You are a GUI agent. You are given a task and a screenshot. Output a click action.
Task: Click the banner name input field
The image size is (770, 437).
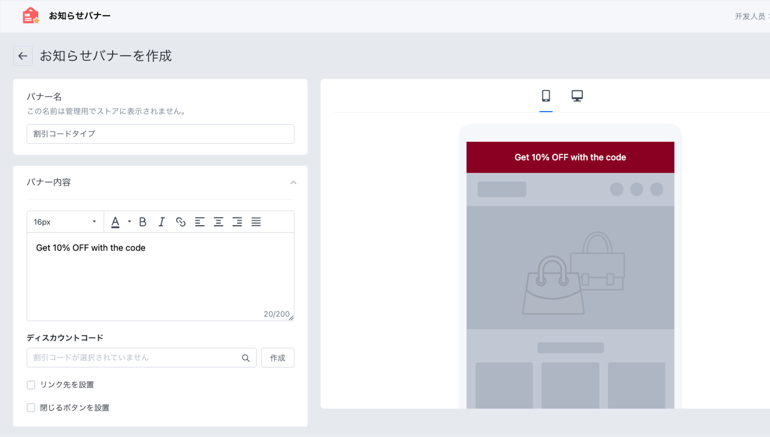160,134
